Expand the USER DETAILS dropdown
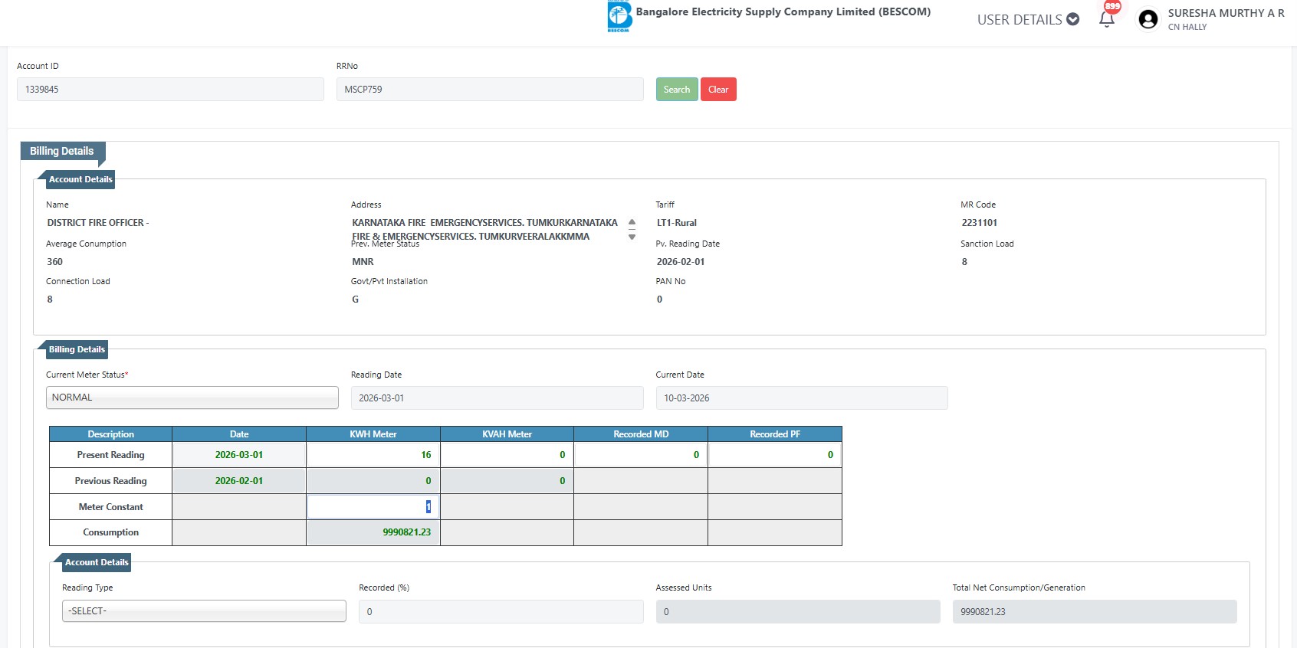Image resolution: width=1297 pixels, height=648 pixels. [x=1028, y=19]
